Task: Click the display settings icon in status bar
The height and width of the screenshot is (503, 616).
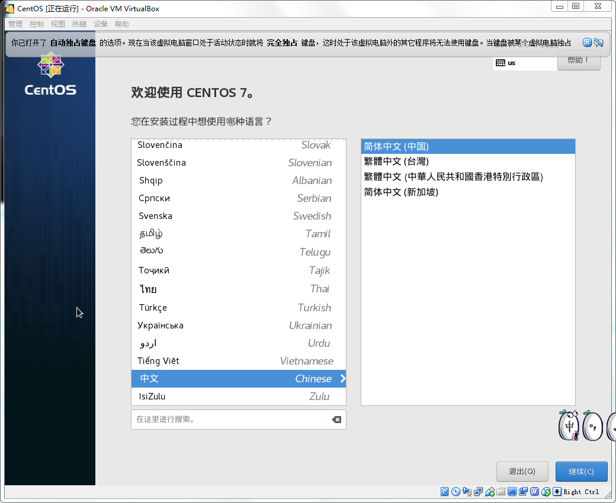Action: pos(512,492)
